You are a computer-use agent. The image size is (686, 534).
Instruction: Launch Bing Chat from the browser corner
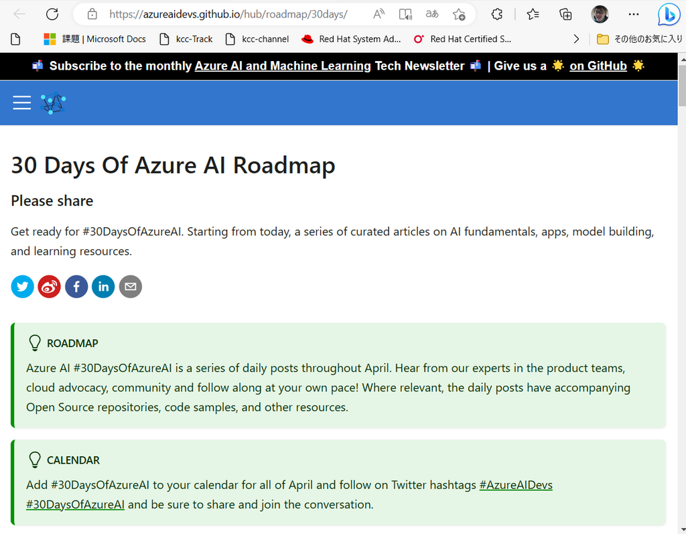[x=669, y=14]
